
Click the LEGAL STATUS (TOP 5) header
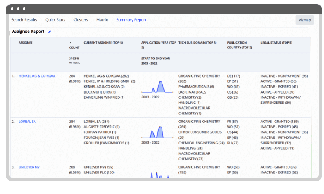point(276,43)
